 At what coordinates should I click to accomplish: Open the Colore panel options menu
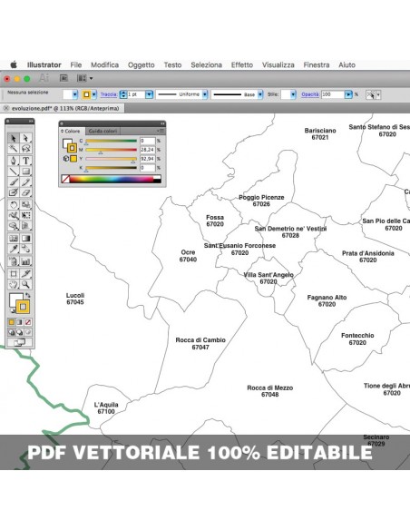(161, 131)
